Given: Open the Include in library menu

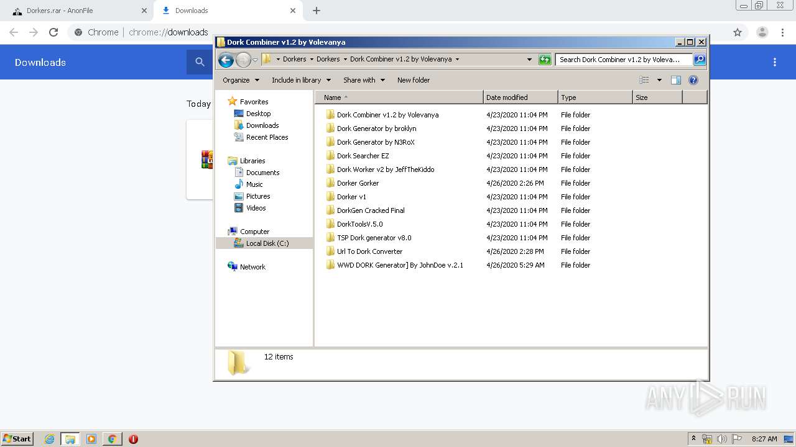Looking at the screenshot, I should (301, 80).
